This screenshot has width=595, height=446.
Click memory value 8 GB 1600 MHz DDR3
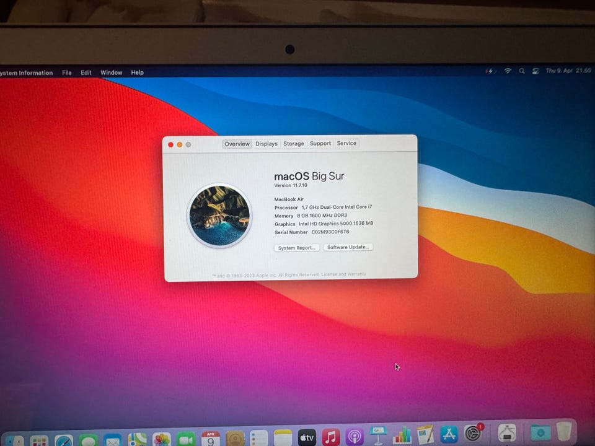pos(322,216)
